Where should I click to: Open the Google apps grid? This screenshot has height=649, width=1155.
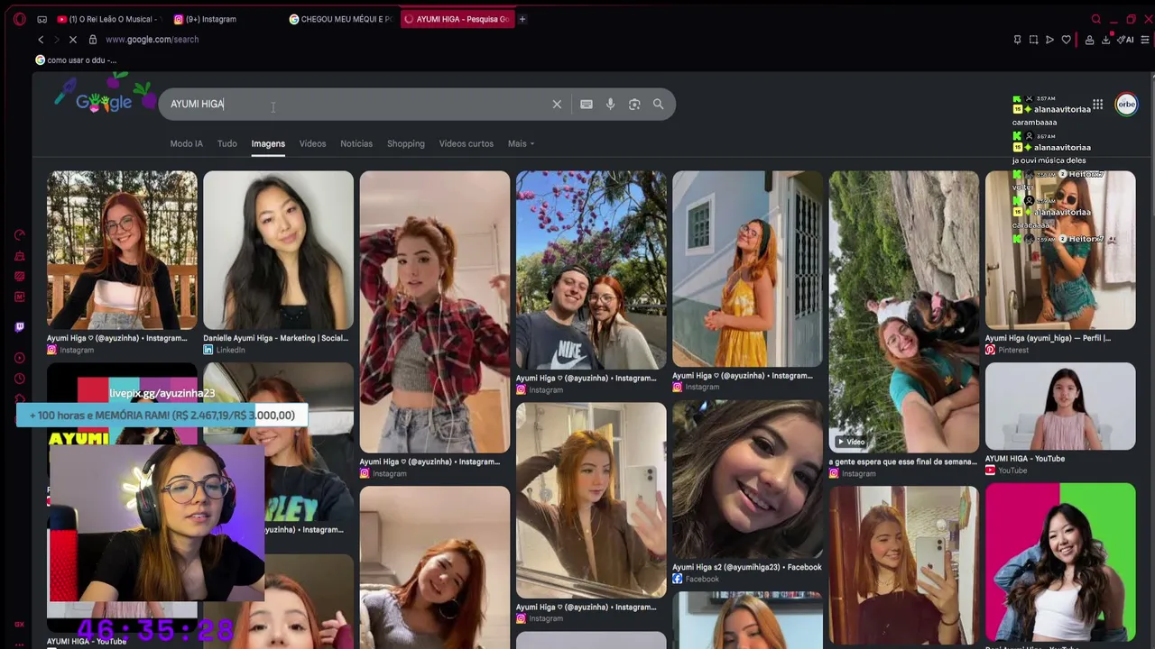(x=1097, y=105)
